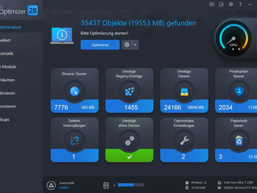The image size is (257, 193).
Task: Select Systemanalyse in the sidebar
Action: (11, 27)
